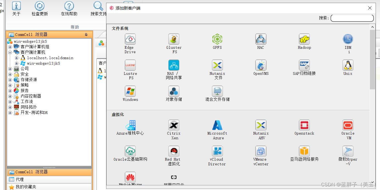
Task: Click the search field in dialog
Action: [x=352, y=18]
